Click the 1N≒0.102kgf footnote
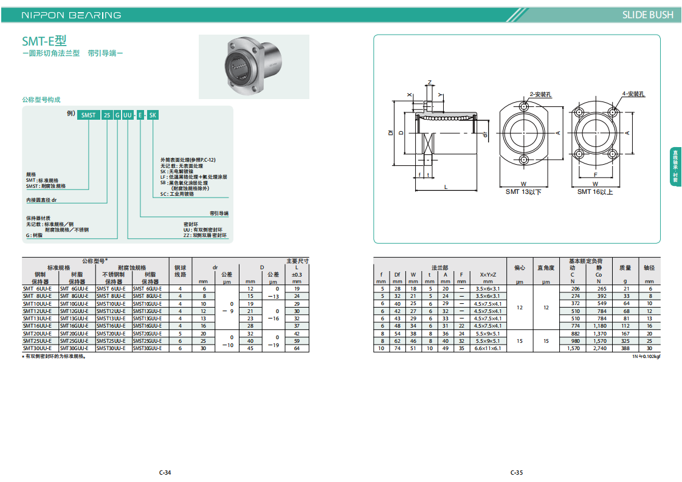This screenshot has width=682, height=482. [646, 356]
